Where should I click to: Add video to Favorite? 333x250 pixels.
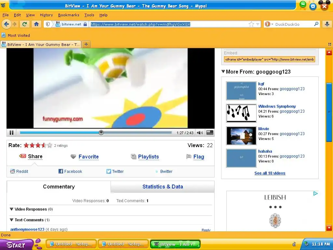point(88,157)
